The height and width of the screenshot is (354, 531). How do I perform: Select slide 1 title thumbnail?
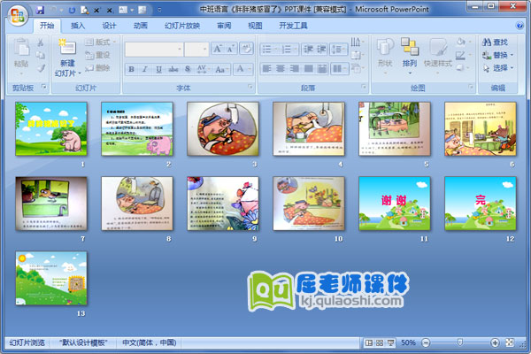tap(51, 128)
